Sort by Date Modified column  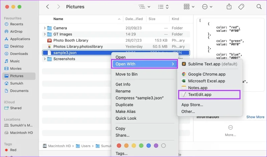coord(135,19)
